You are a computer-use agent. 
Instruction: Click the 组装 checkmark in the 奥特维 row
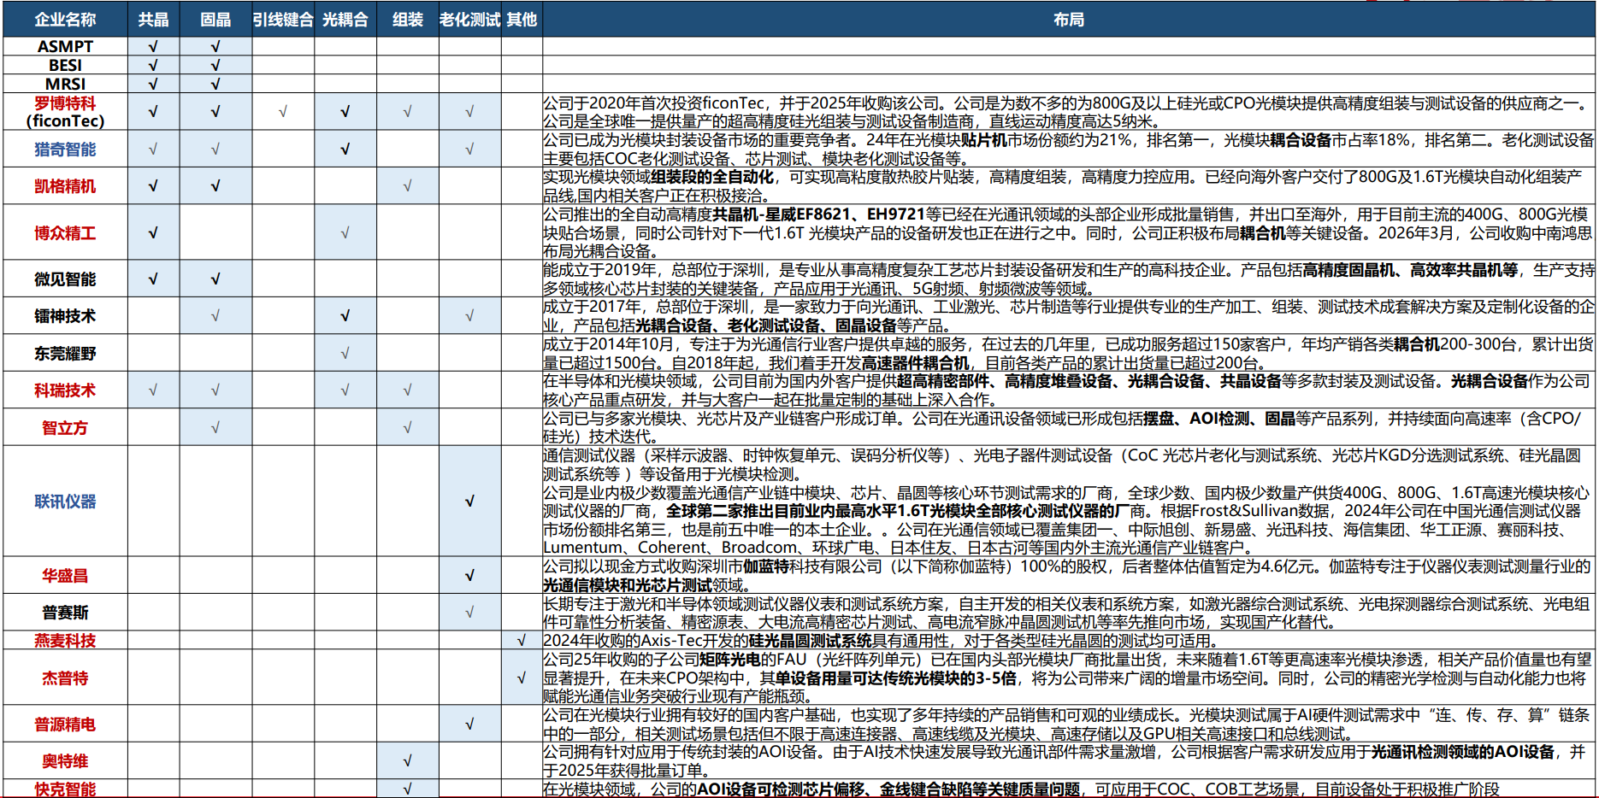(x=408, y=761)
